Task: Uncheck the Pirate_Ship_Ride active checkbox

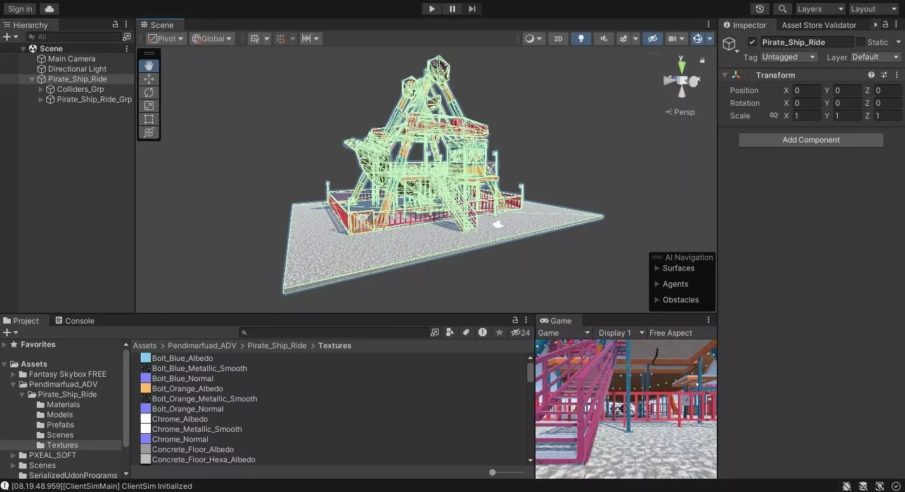Action: [752, 42]
